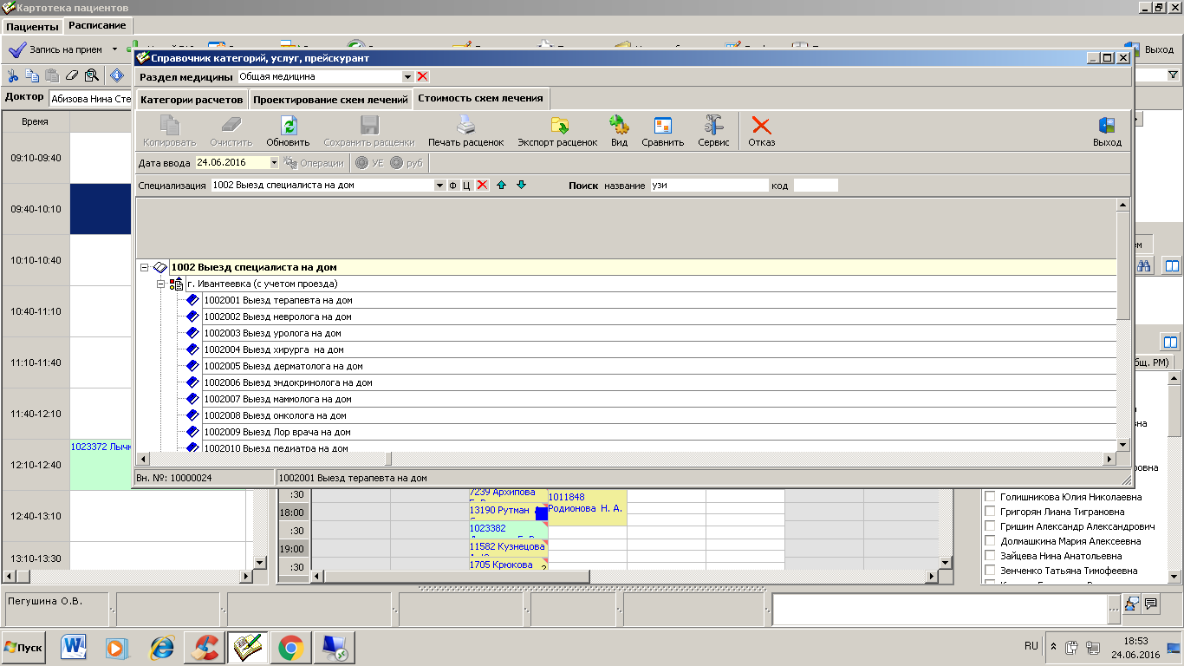This screenshot has width=1184, height=666.
Task: Open Microsoft Word from the taskbar
Action: coord(75,647)
